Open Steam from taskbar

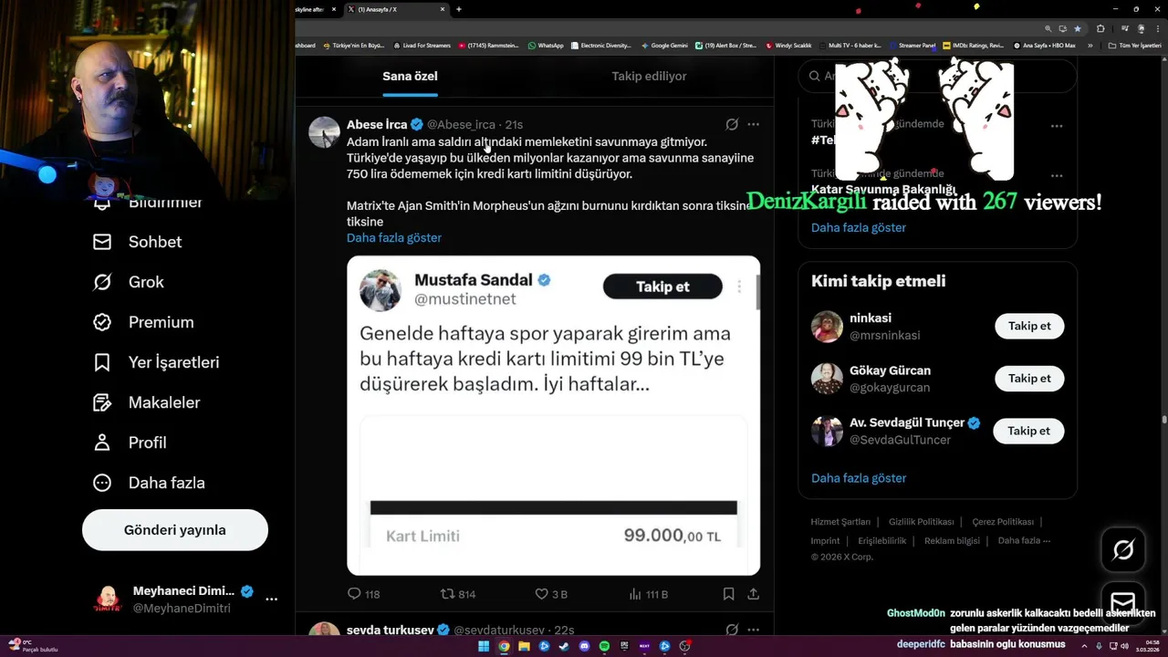(x=564, y=646)
